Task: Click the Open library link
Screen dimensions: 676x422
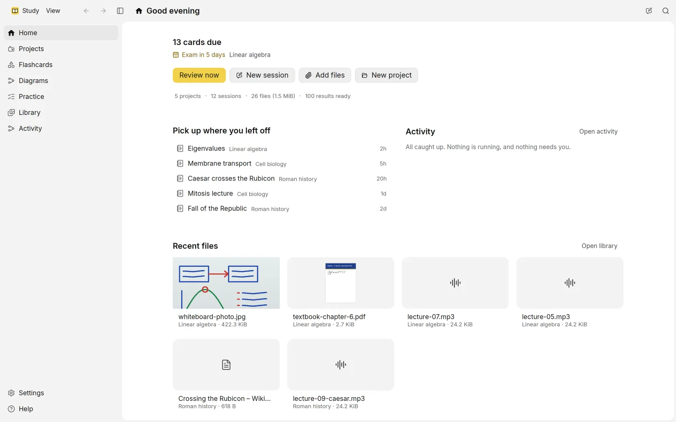Action: [599, 246]
